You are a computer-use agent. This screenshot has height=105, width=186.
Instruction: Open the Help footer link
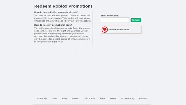click(102, 99)
